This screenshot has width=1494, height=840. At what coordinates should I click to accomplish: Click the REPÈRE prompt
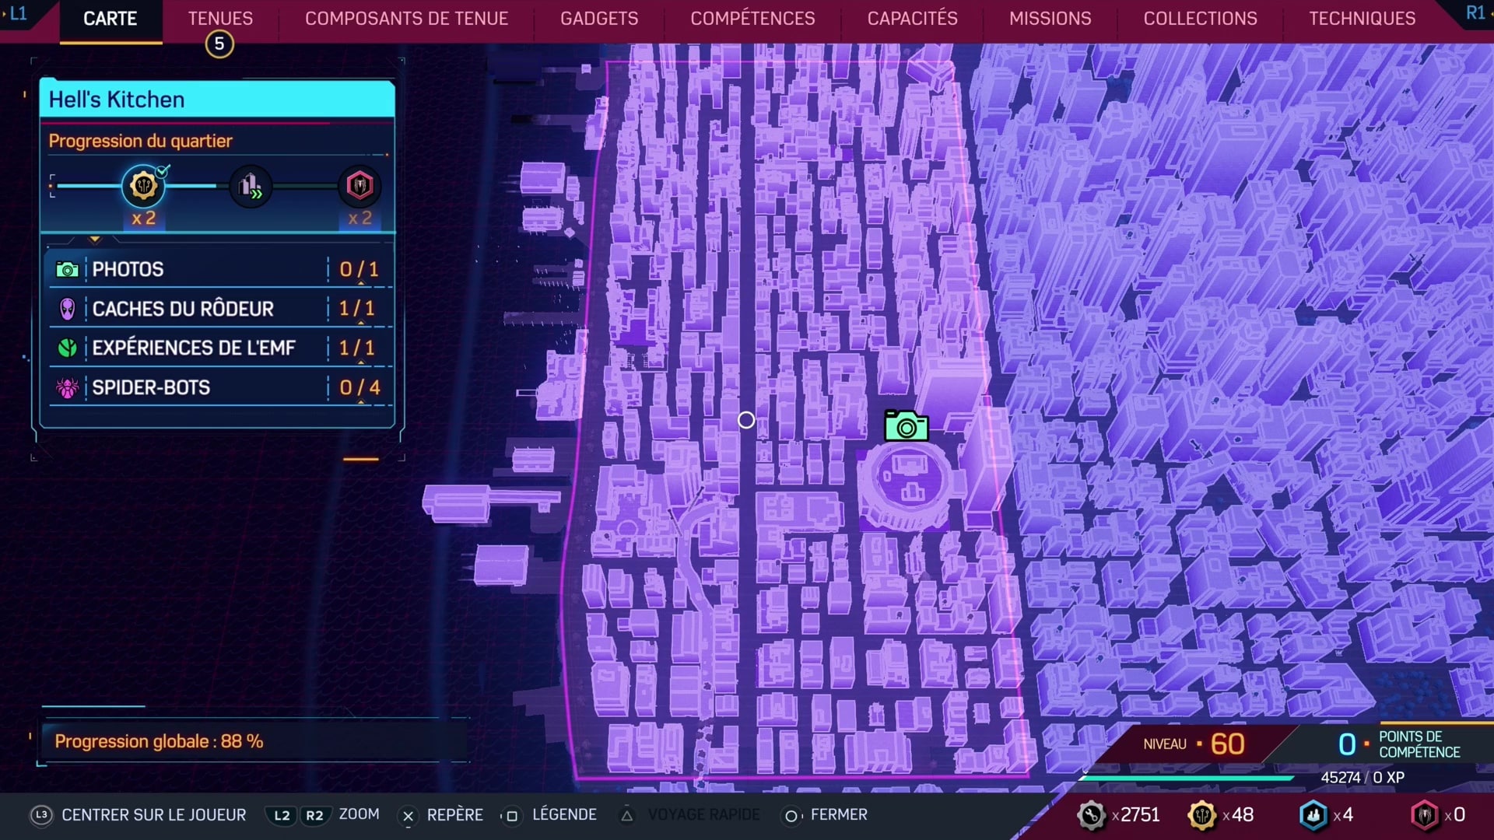[x=454, y=814]
